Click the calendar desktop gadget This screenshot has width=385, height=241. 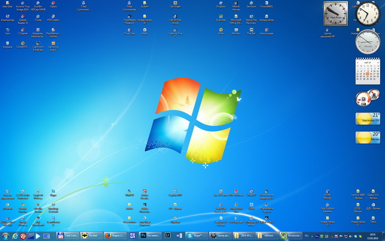(368, 71)
